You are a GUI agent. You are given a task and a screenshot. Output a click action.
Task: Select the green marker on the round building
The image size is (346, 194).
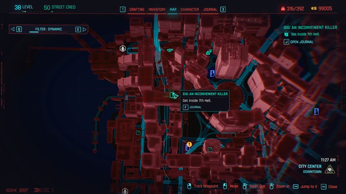coord(210,149)
